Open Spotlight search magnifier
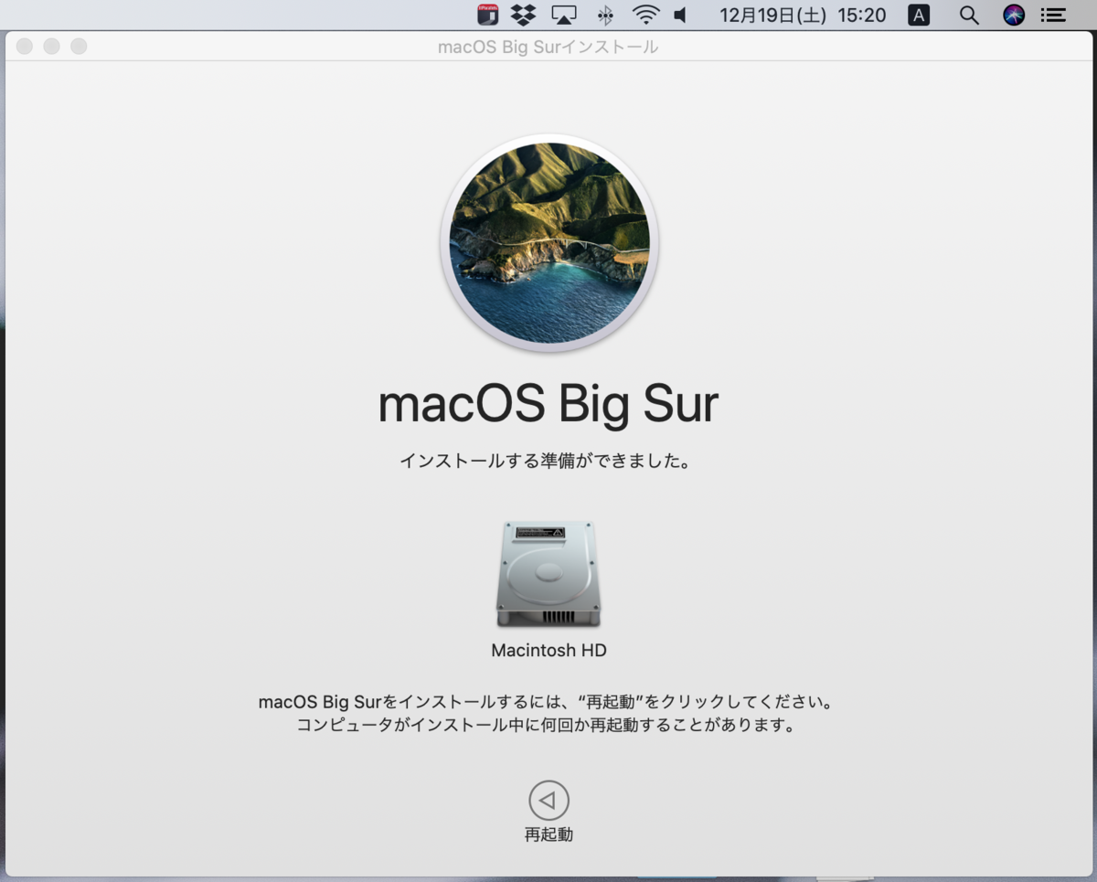Image resolution: width=1097 pixels, height=882 pixels. pos(969,15)
